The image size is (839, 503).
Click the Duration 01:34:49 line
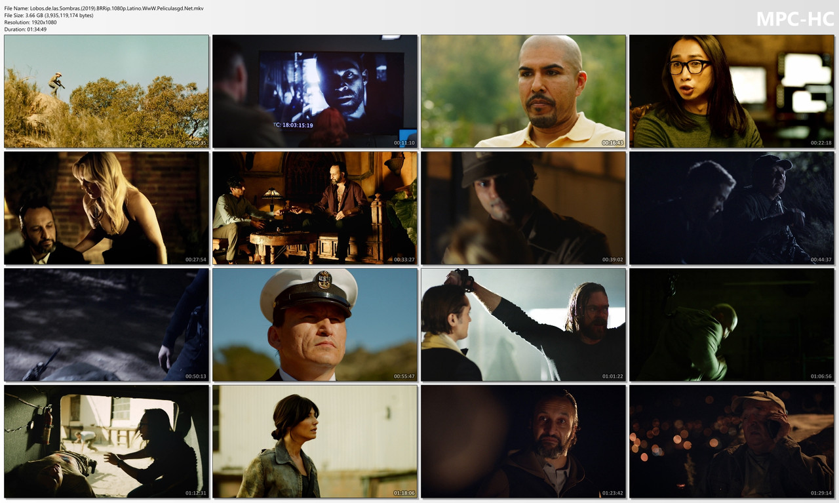click(25, 30)
